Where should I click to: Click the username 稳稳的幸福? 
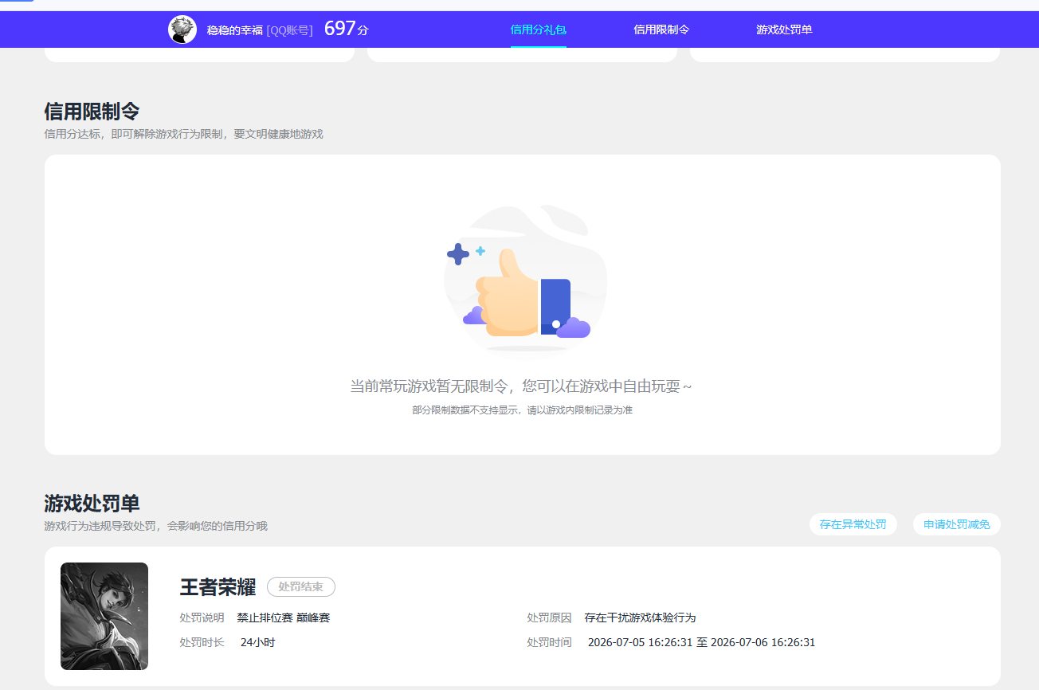coord(235,30)
